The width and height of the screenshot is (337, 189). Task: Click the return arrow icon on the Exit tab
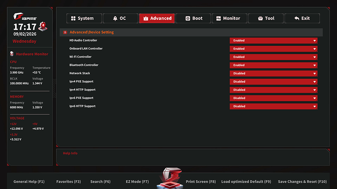point(297,19)
